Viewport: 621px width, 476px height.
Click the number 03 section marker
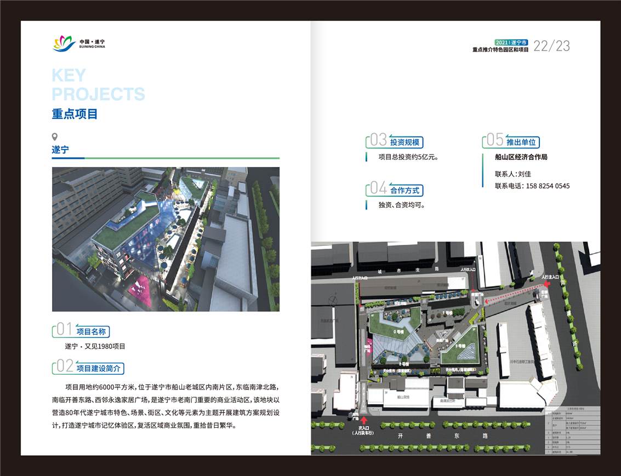tap(378, 140)
